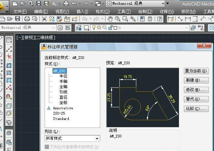Click the 修改(M)... button
Image resolution: width=214 pixels, height=151 pixels.
[196, 90]
